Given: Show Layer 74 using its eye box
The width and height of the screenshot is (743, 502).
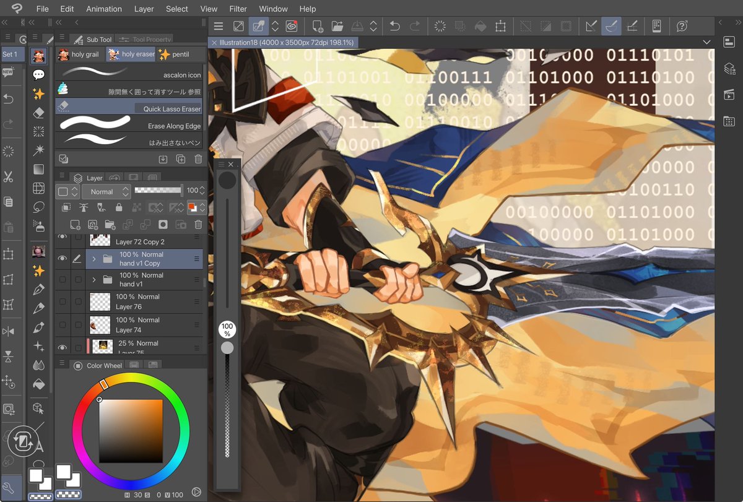Looking at the screenshot, I should pos(62,324).
